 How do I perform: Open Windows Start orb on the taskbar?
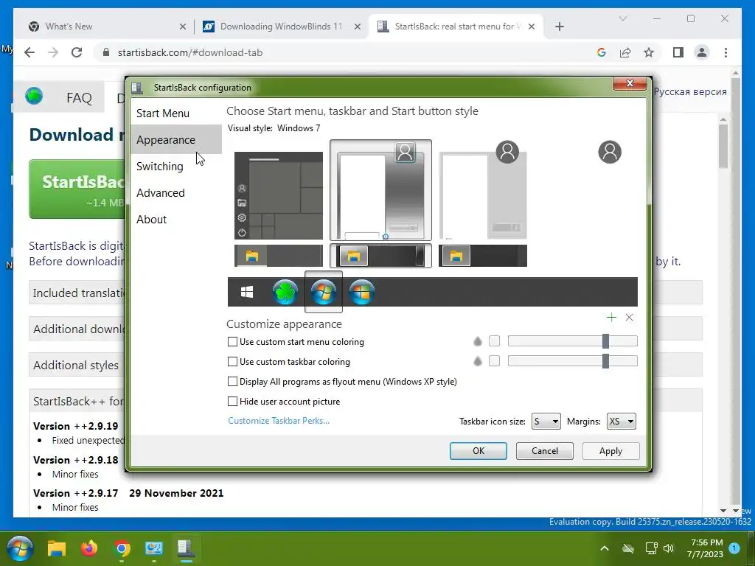point(20,548)
